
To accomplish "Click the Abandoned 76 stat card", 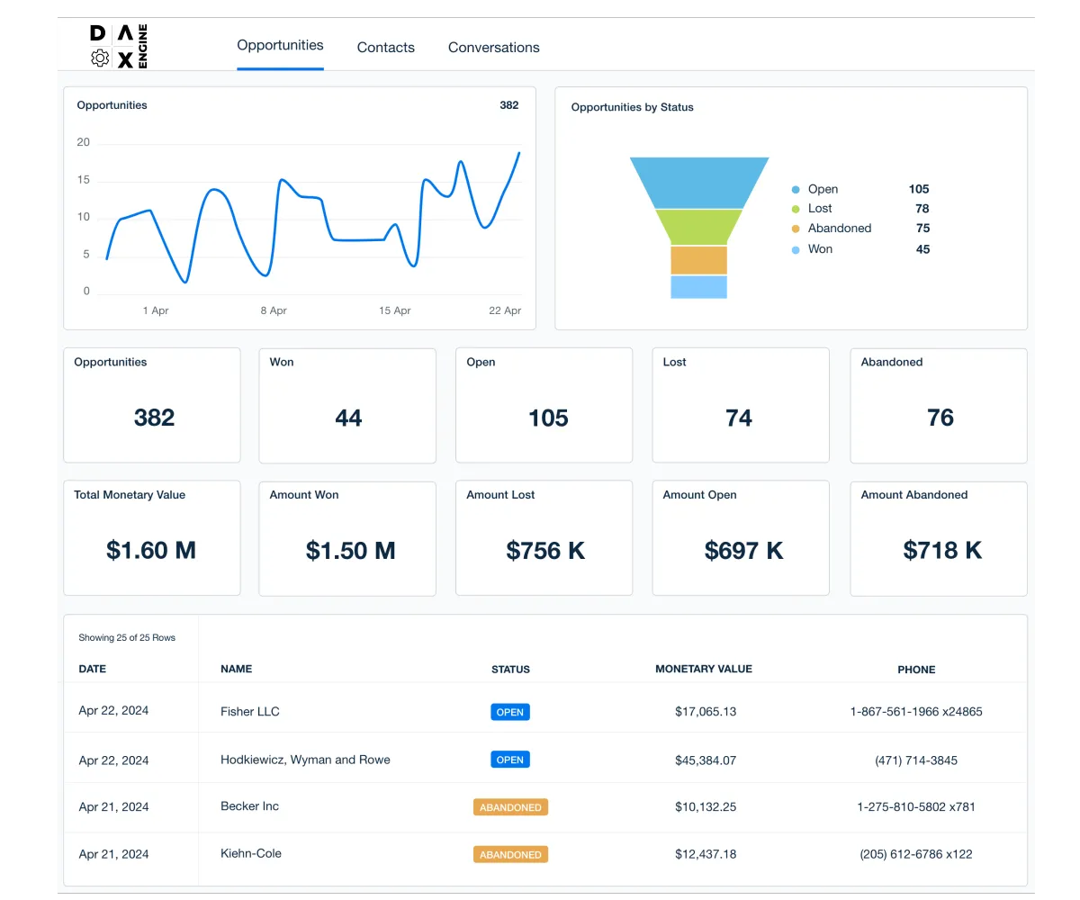I will (939, 405).
